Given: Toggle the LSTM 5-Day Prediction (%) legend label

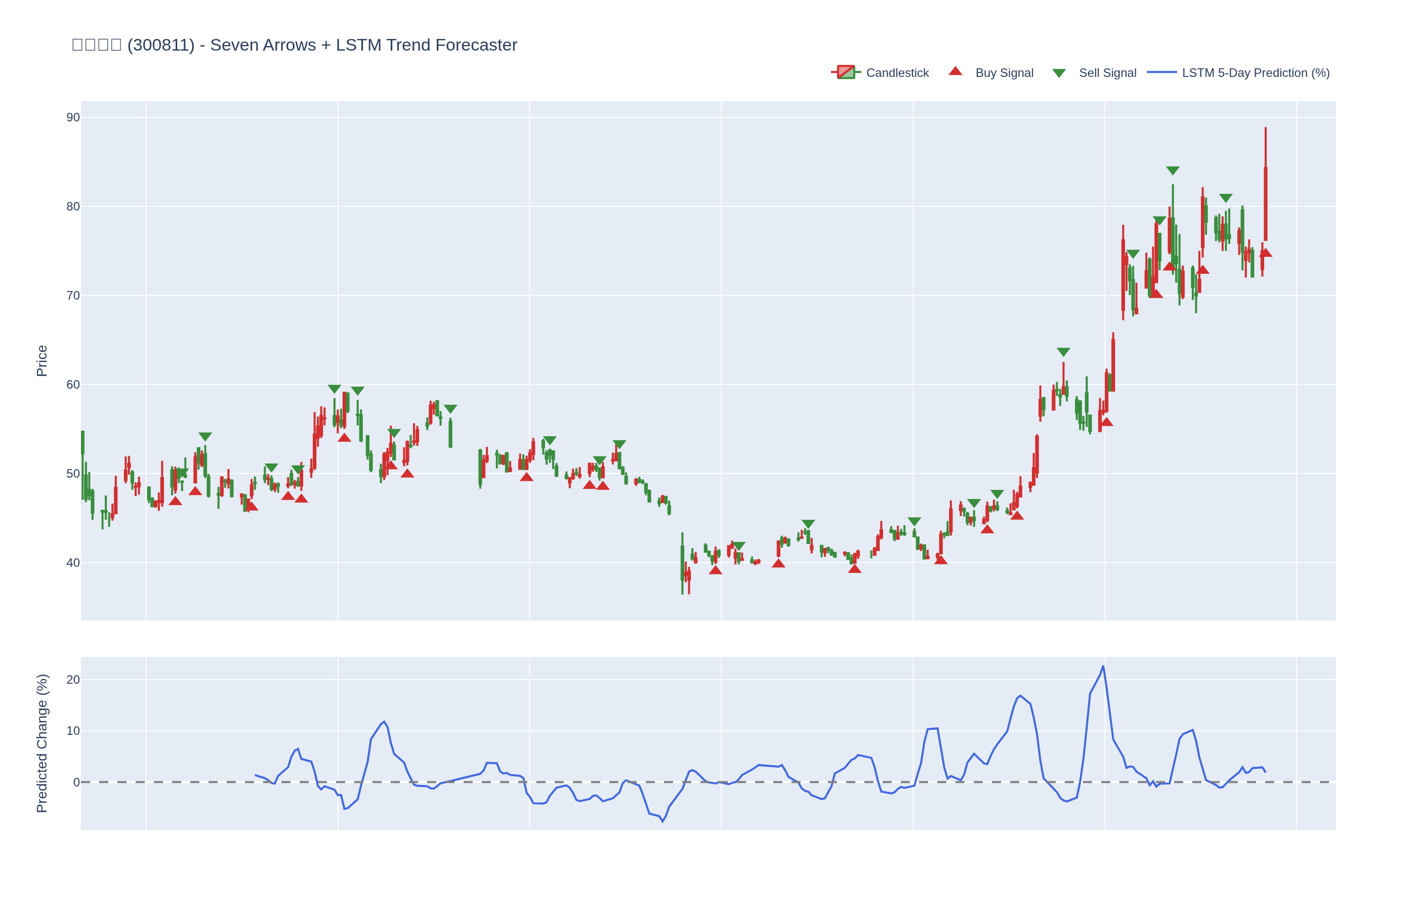Looking at the screenshot, I should [1255, 73].
